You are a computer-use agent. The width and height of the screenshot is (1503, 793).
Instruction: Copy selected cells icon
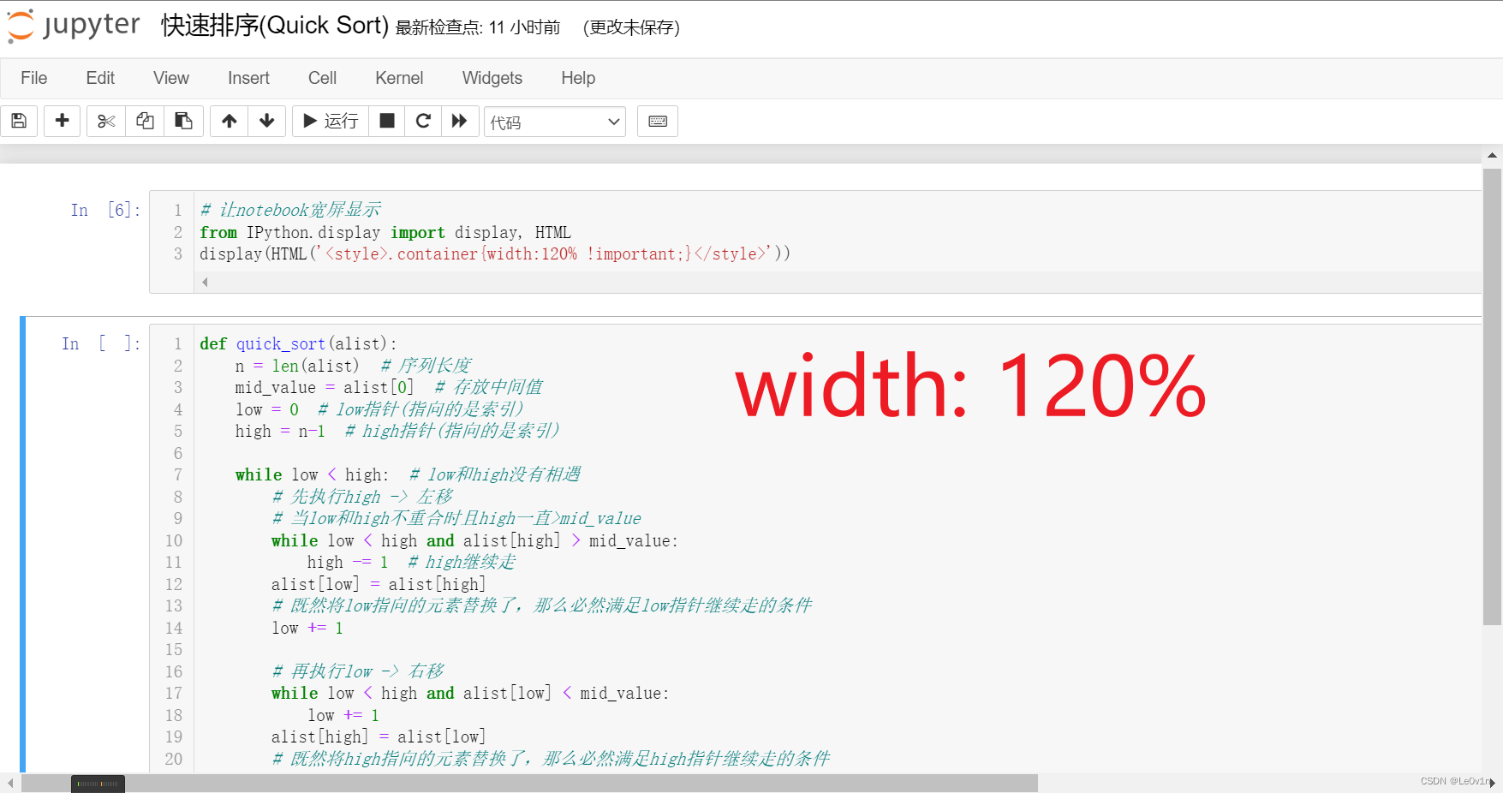coord(145,121)
